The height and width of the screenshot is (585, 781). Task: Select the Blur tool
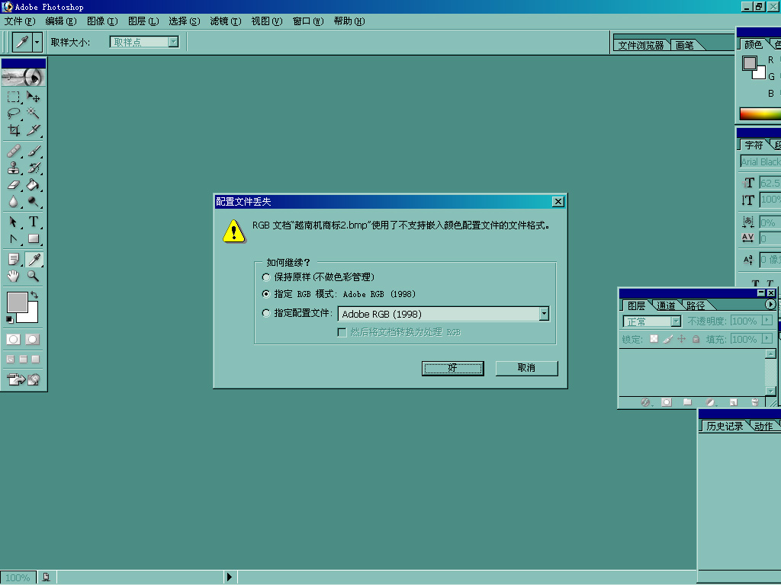(14, 201)
